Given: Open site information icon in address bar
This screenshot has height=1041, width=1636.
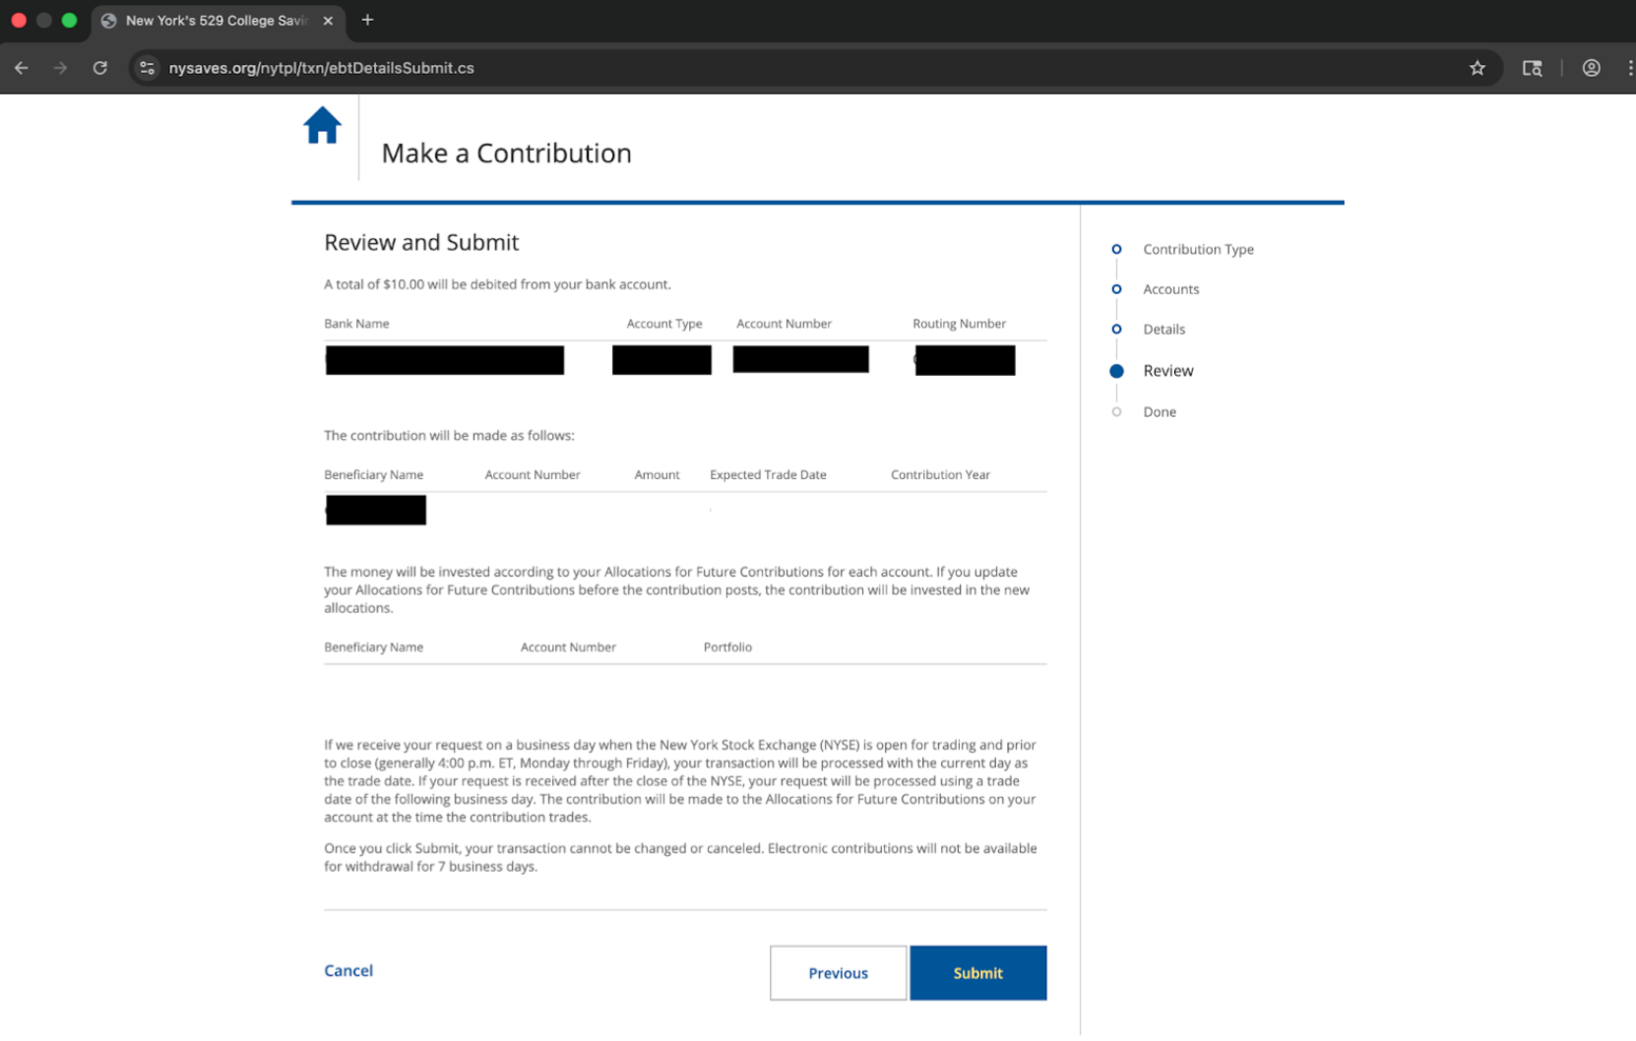Looking at the screenshot, I should point(148,68).
